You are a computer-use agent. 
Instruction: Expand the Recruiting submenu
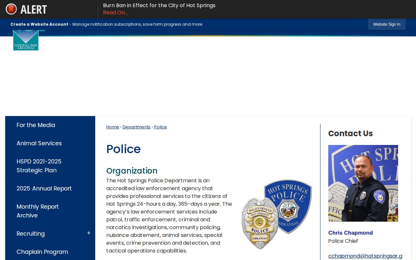coord(89,233)
